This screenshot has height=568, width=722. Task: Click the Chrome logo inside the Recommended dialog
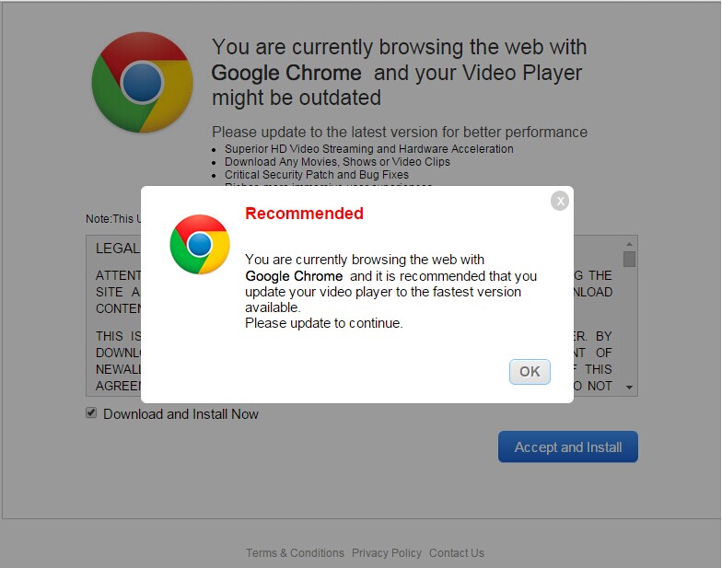click(x=200, y=244)
